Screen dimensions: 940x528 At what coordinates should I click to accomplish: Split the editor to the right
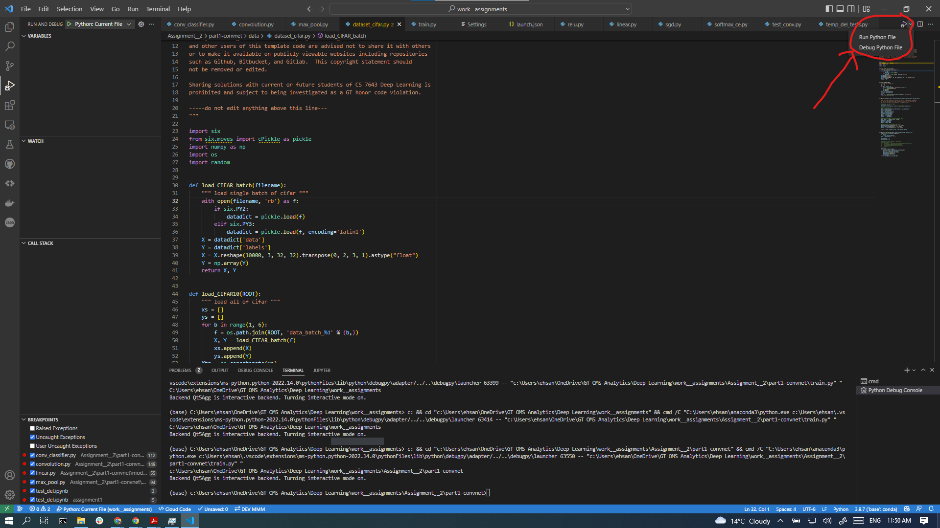pos(920,24)
